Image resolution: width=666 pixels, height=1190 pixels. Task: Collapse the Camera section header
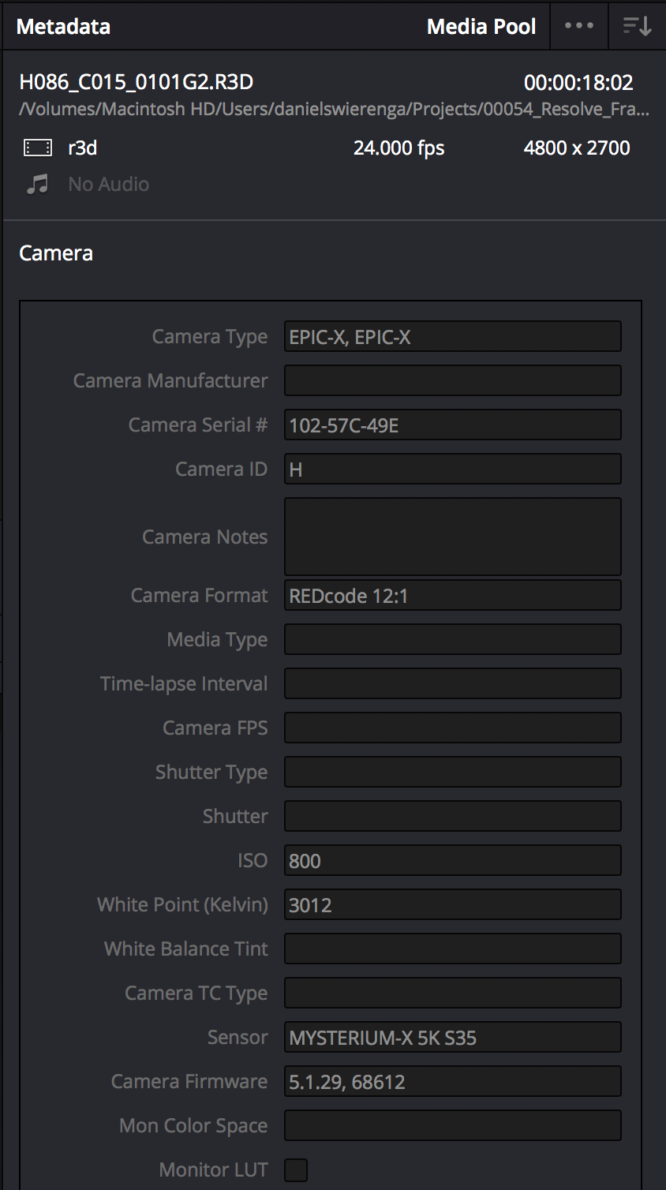tap(55, 253)
